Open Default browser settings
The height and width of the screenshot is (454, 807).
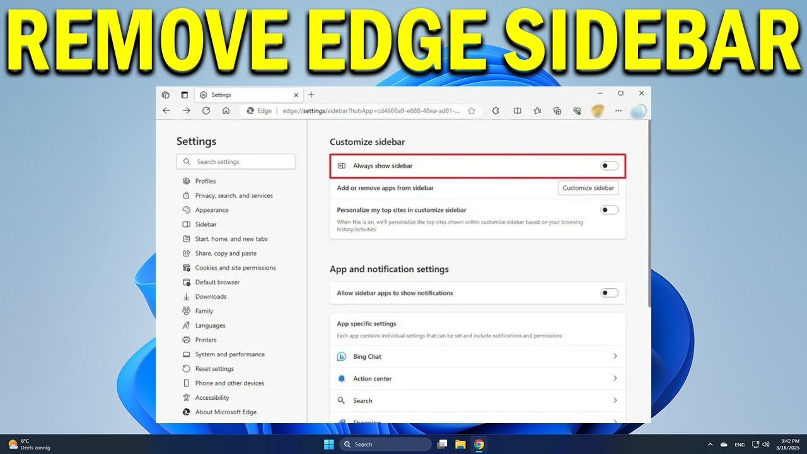click(217, 282)
